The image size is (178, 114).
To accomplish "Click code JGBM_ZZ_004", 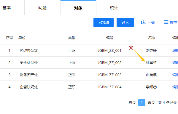I will pos(110,87).
